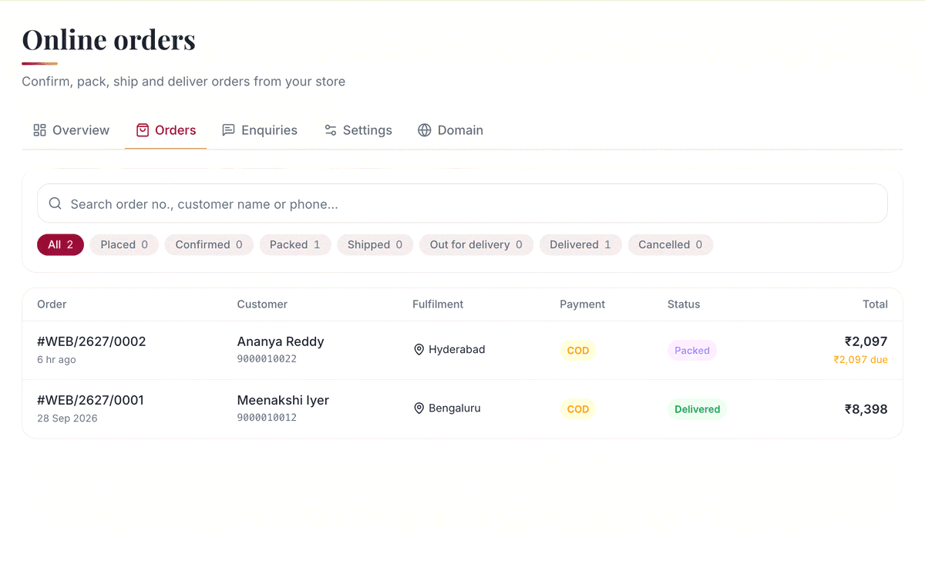Click customer name Meenakshi Iyer

(283, 400)
